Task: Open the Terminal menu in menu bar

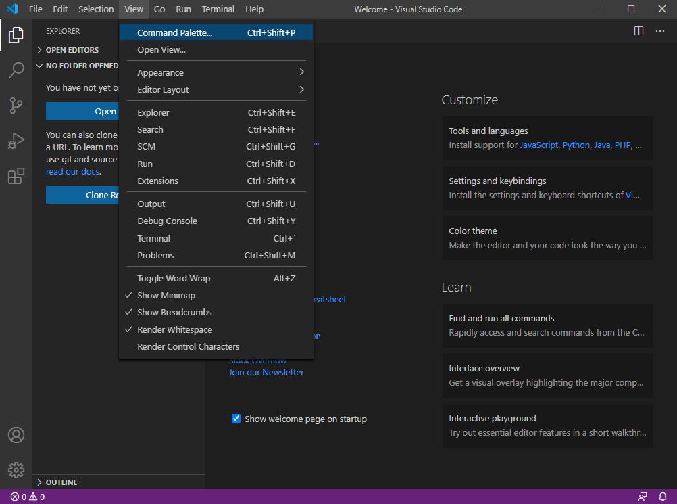Action: coord(218,9)
